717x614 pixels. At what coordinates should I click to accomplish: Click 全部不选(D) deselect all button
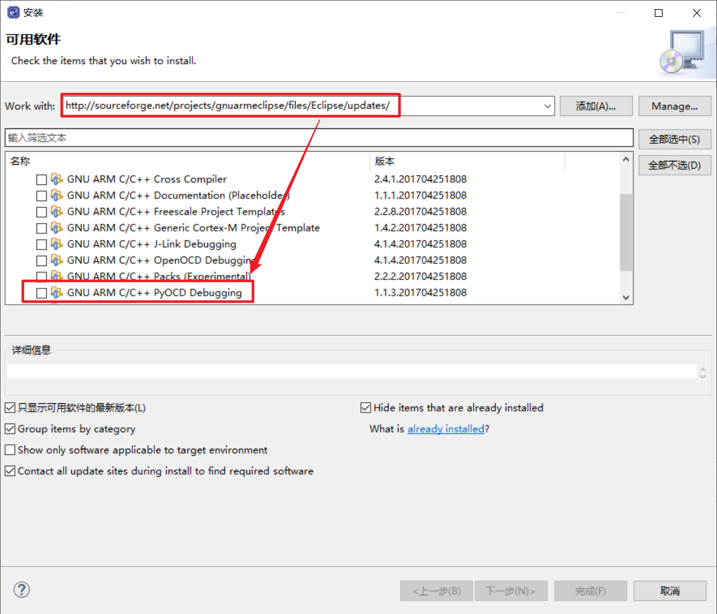(x=674, y=165)
